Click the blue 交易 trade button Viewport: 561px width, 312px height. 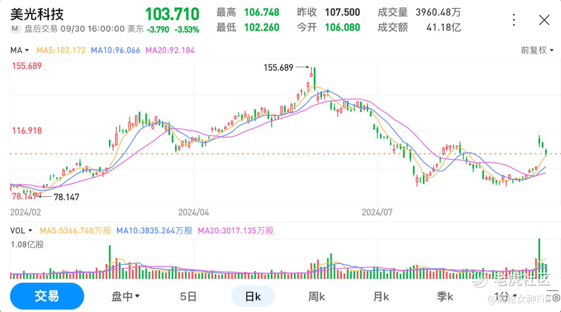(47, 296)
